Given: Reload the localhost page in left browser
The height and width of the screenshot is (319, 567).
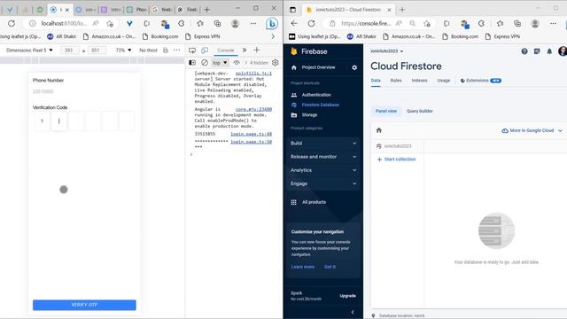Looking at the screenshot, I should point(12,24).
